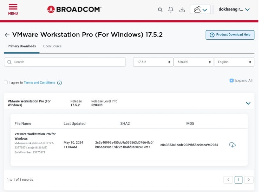Click the Last Updated column header
Viewport: 261px width, 192px height.
pyautogui.click(x=74, y=124)
